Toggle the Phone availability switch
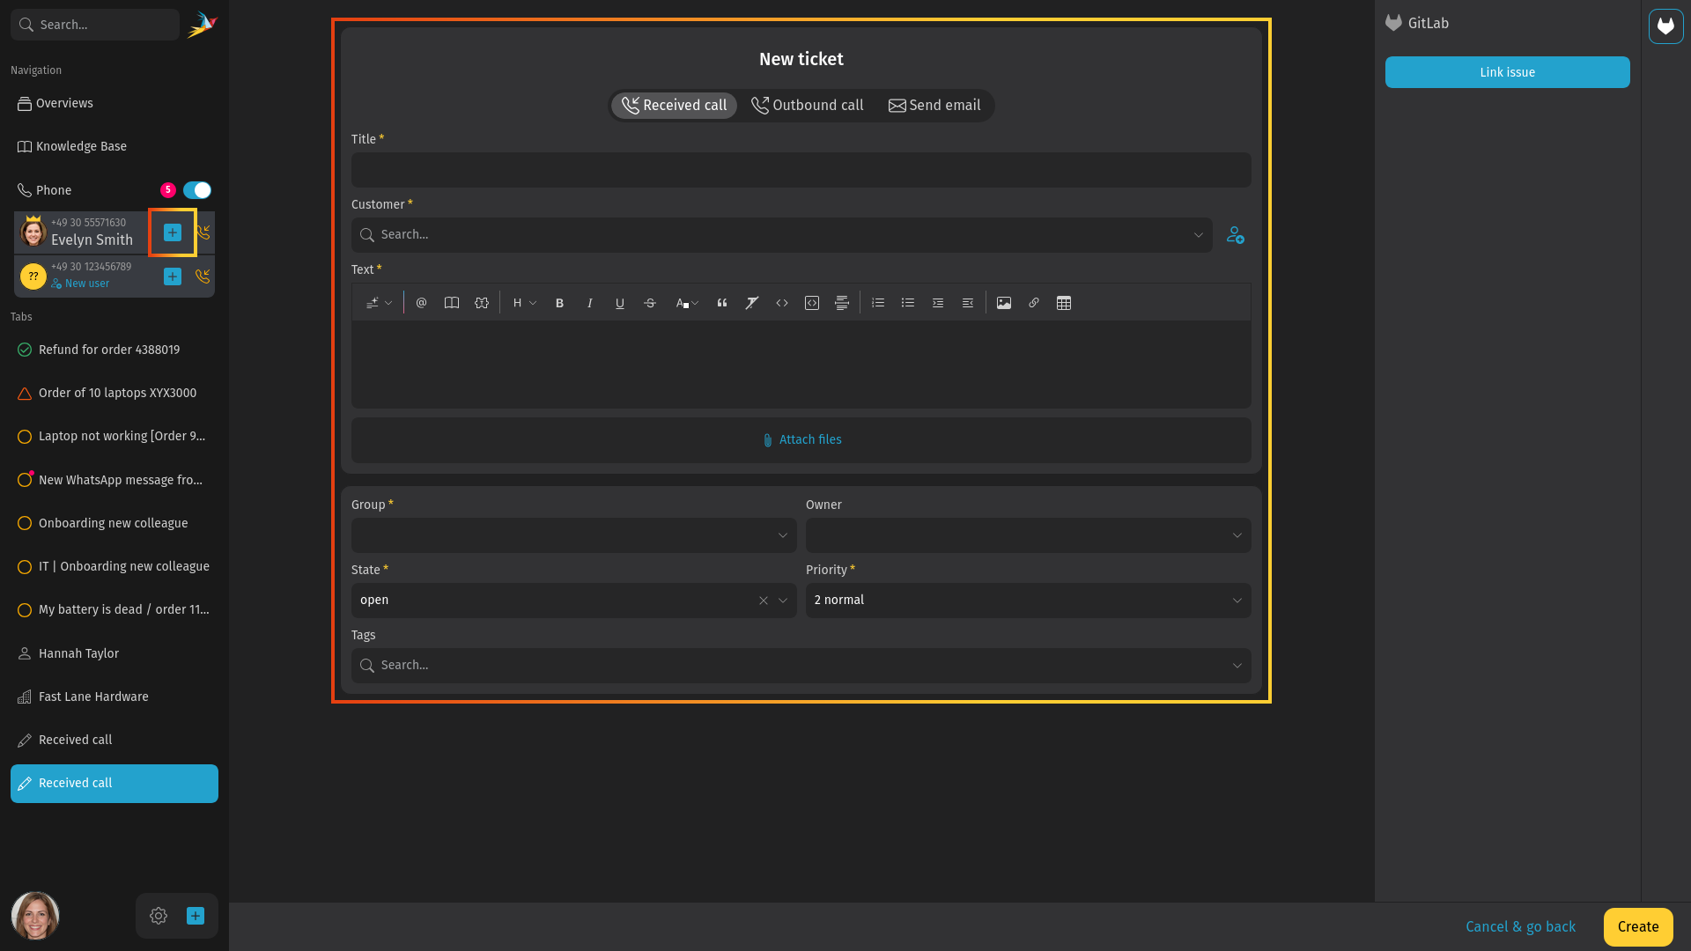The width and height of the screenshot is (1691, 951). click(x=197, y=190)
